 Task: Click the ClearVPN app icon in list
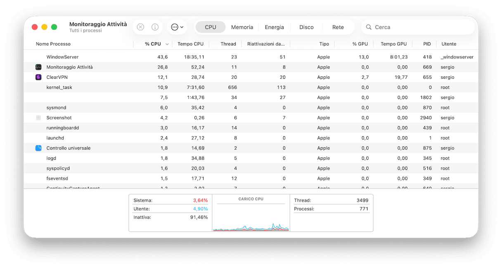(x=38, y=77)
